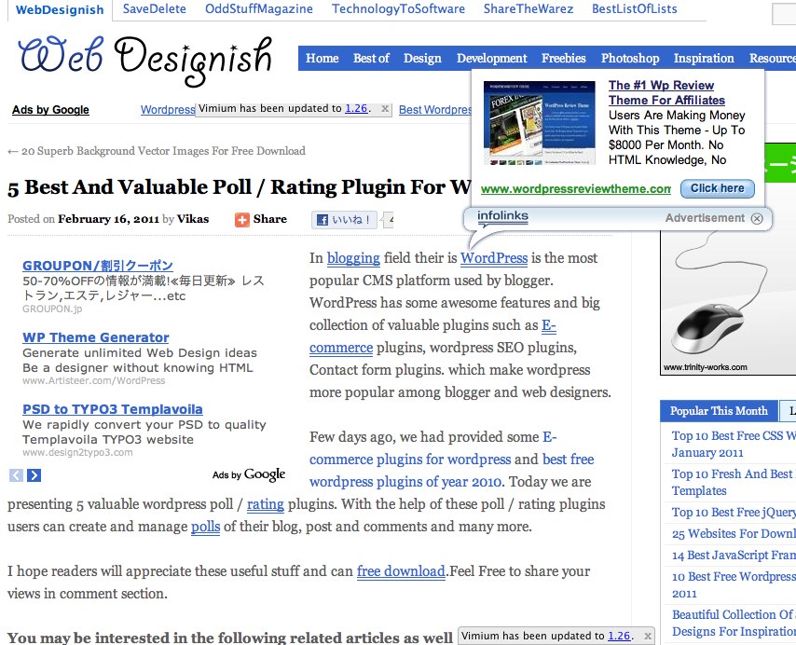The image size is (796, 645).
Task: Open the Development menu
Action: coord(492,59)
